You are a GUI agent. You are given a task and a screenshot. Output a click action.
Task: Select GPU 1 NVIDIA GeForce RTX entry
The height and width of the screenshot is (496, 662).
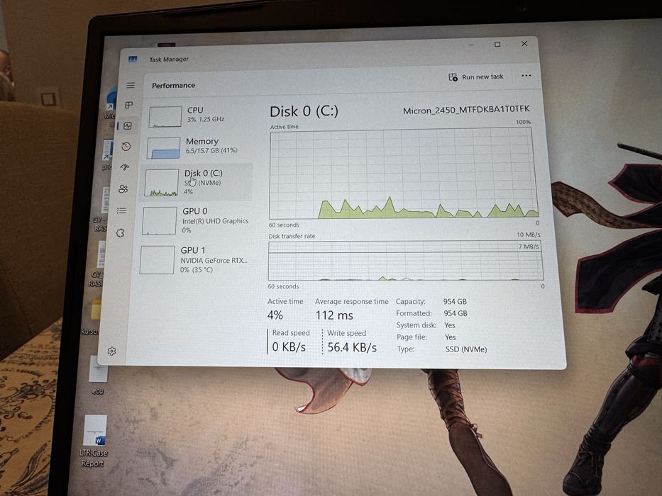click(194, 259)
